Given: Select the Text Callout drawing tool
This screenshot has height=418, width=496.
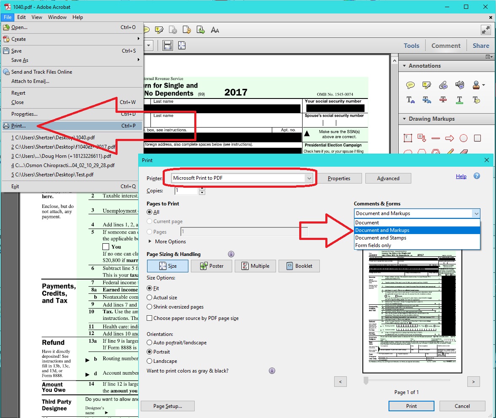Looking at the screenshot, I should [x=422, y=138].
